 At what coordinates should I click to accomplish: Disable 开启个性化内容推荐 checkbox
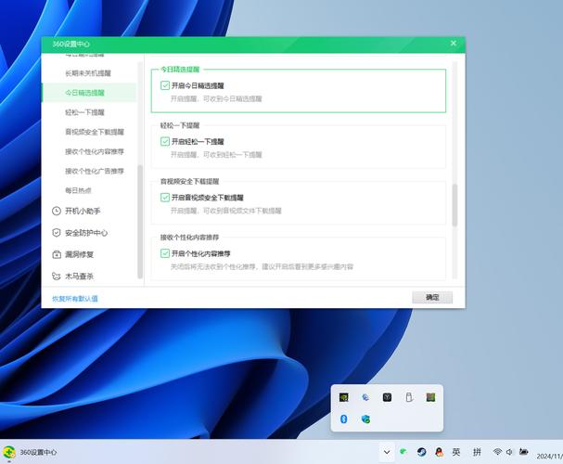tap(165, 253)
